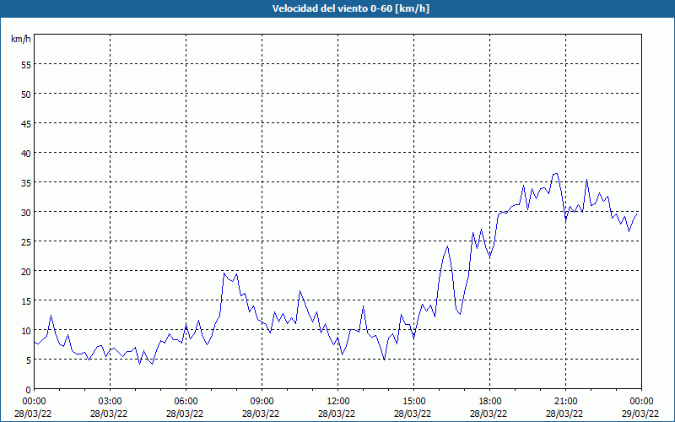Select the 20 y-axis tick label
675x422 pixels.
[x=26, y=271]
